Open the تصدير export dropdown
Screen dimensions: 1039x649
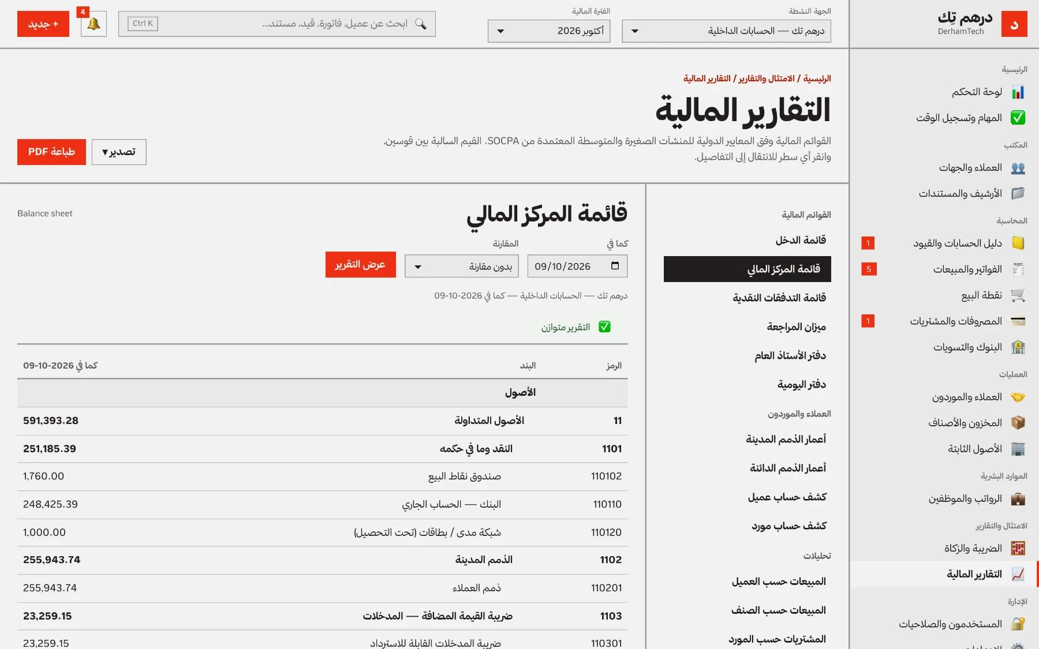click(x=119, y=152)
